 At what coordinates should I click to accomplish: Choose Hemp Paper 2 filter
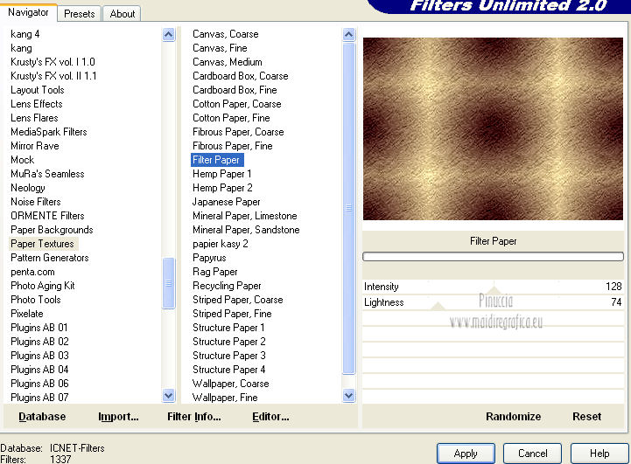click(x=222, y=188)
